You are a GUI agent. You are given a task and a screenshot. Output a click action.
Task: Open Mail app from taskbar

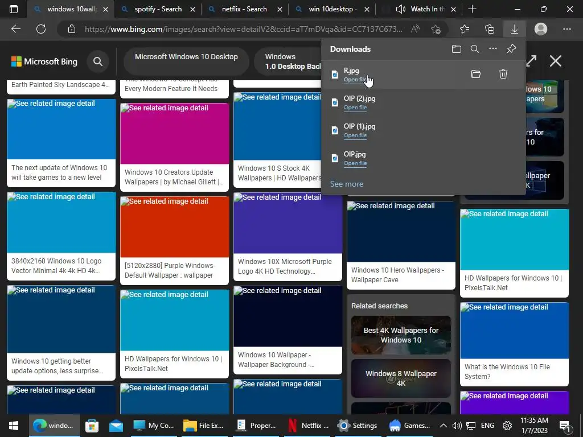[x=116, y=426]
